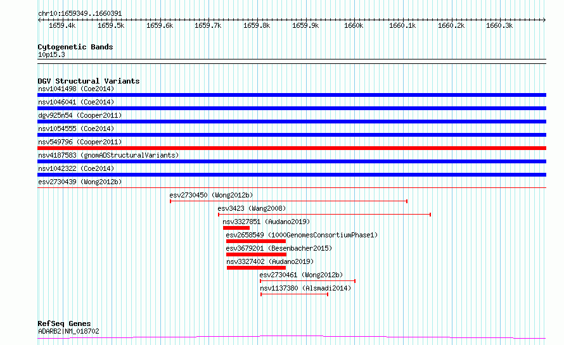Click the 1659.6k ruler mark
The height and width of the screenshot is (345, 564).
160,25
